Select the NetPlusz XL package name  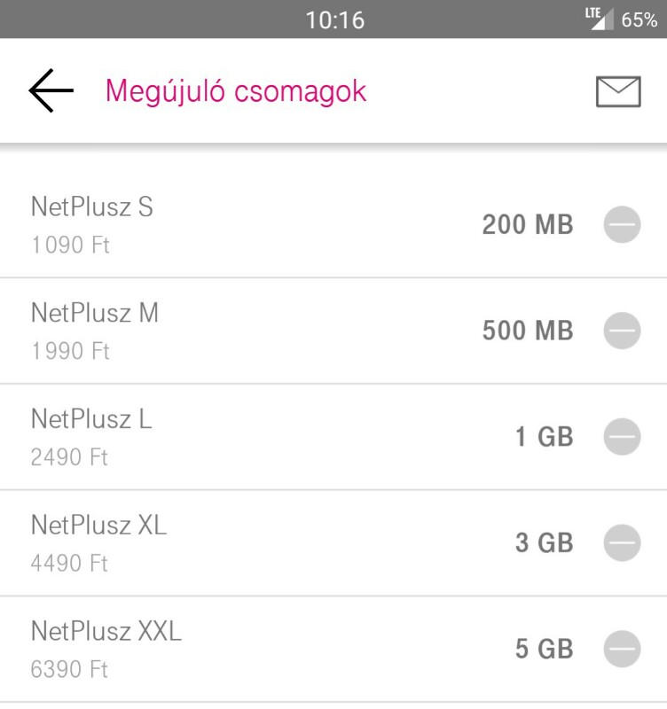pos(98,526)
